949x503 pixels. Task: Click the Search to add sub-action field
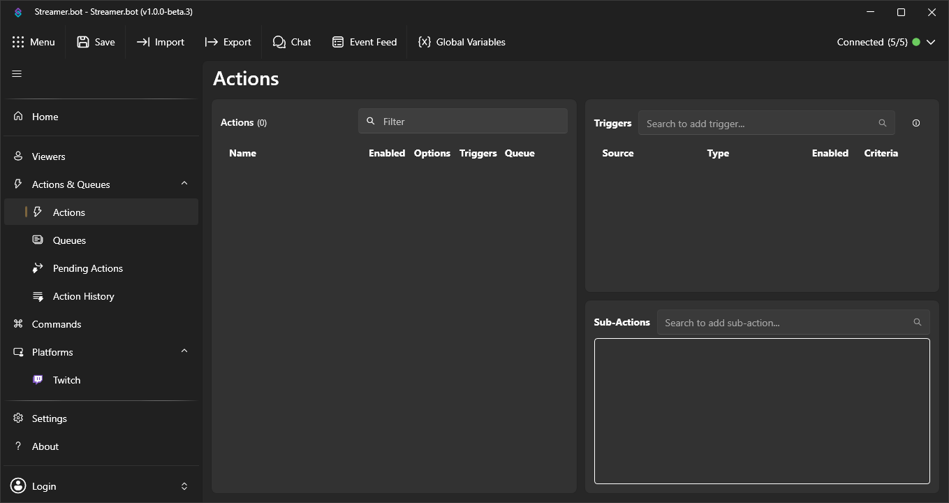click(786, 323)
